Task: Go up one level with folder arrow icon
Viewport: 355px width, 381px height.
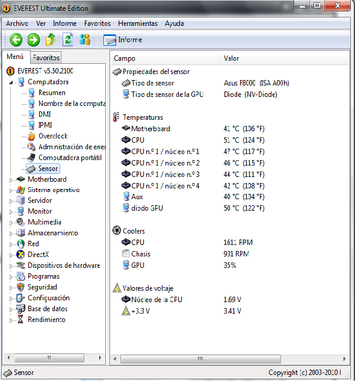Action: point(51,40)
